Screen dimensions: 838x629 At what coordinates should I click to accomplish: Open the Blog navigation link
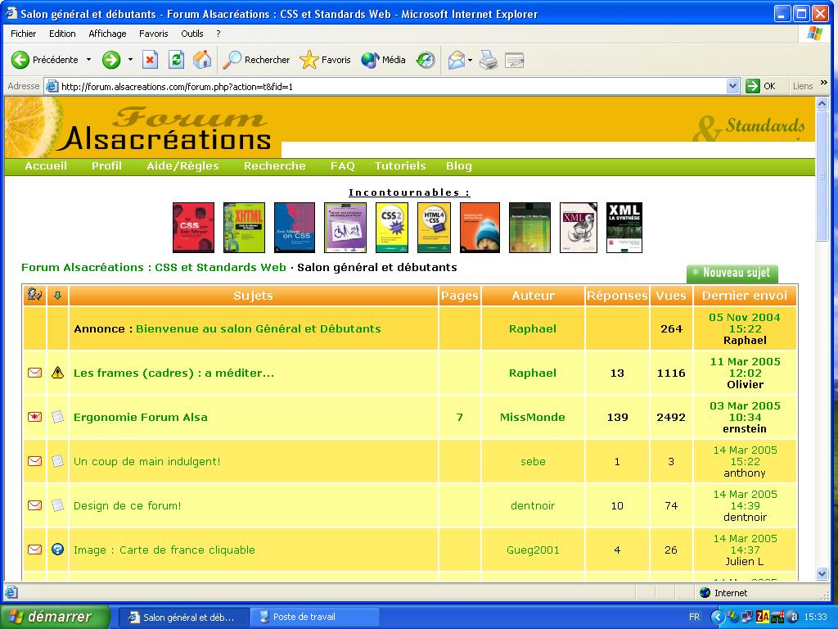(459, 165)
